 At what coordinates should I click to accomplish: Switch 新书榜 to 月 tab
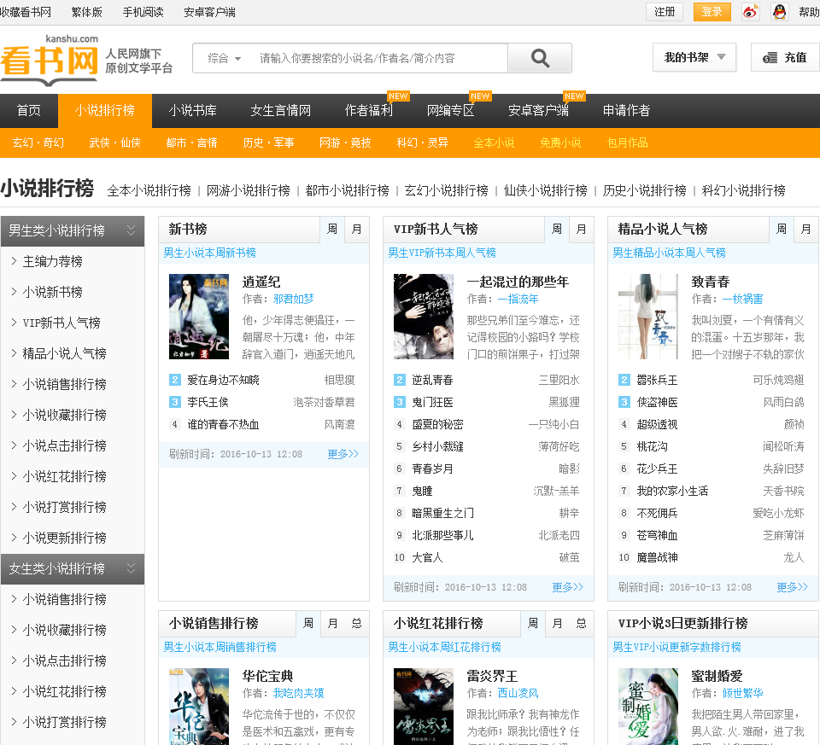(x=357, y=230)
